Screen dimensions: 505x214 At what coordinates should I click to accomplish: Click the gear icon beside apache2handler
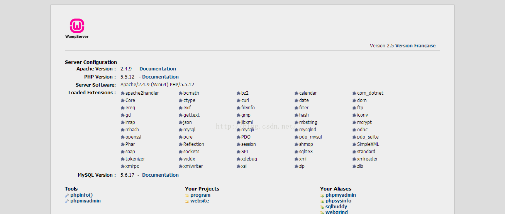[122, 93]
